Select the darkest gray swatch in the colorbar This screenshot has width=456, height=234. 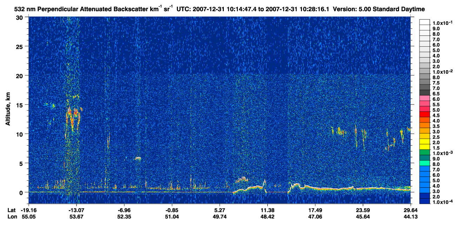[x=425, y=93]
